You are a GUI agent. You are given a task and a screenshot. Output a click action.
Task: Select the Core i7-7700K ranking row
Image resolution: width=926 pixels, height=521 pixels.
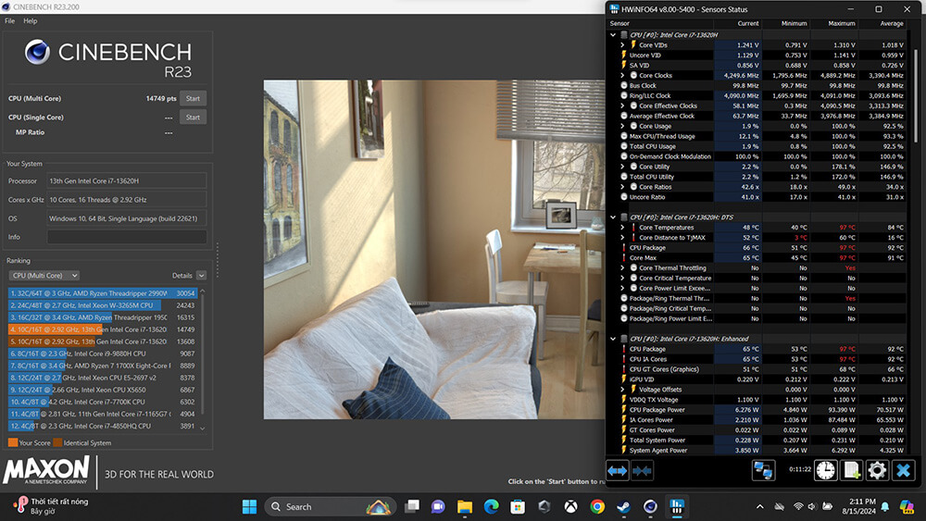(102, 402)
